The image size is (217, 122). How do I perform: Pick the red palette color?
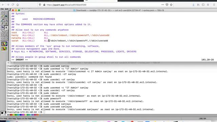[11, 115]
